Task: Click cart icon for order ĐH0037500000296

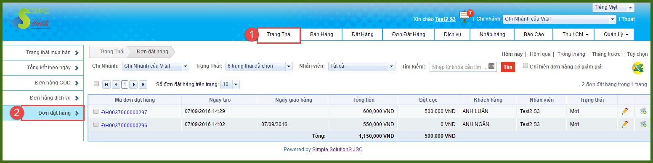Action: tap(643, 124)
